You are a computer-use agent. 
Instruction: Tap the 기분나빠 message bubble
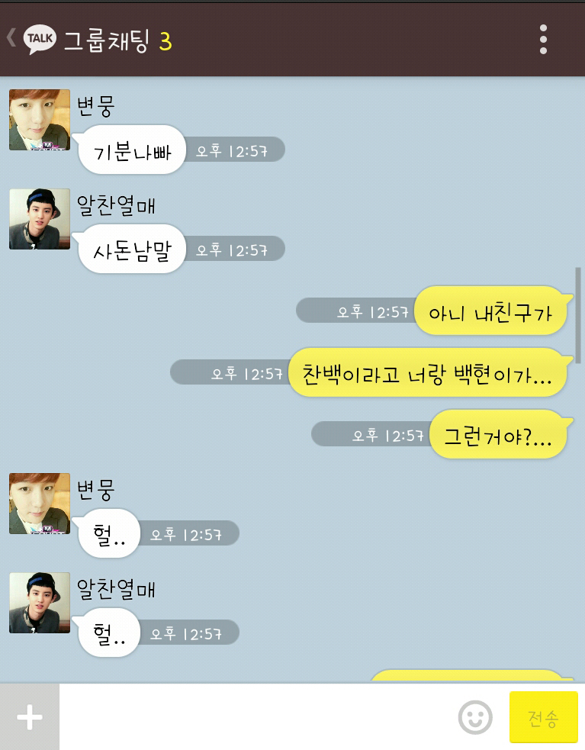(131, 150)
